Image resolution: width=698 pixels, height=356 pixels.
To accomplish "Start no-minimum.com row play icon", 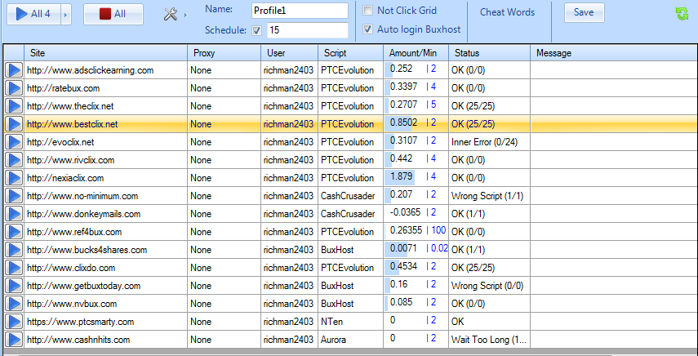I will pyautogui.click(x=14, y=196).
